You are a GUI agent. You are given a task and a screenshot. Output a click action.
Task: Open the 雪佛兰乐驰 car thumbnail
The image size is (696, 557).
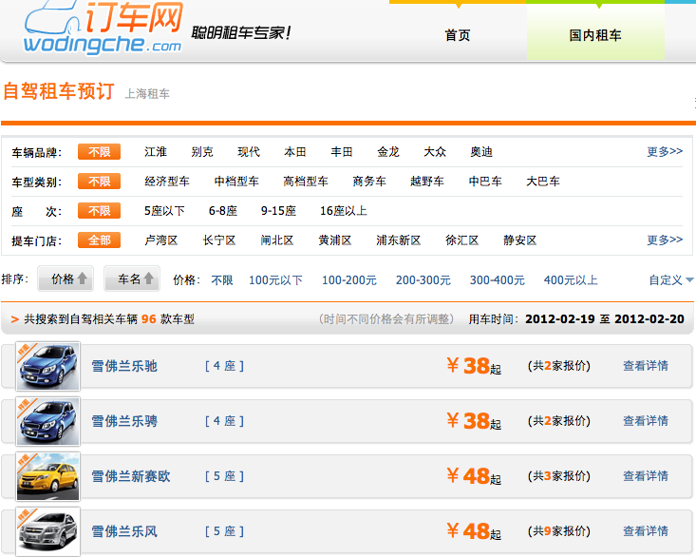coord(47,367)
